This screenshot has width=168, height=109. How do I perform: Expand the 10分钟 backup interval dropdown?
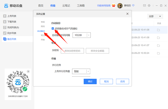pos(89,35)
